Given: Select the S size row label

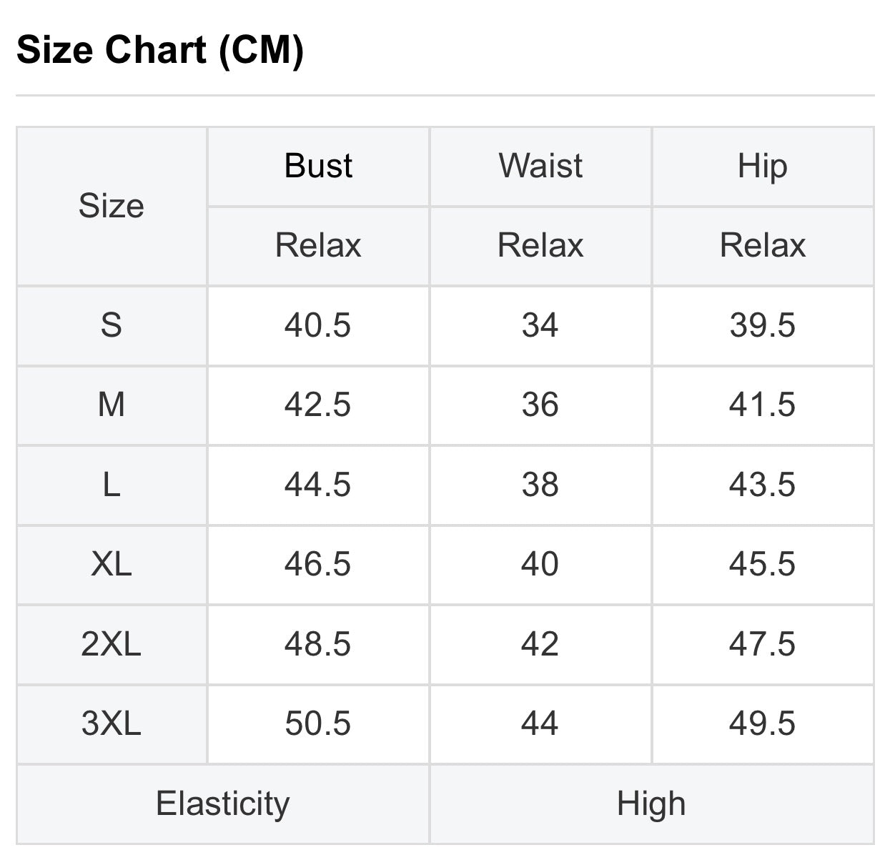Looking at the screenshot, I should click(x=112, y=326).
